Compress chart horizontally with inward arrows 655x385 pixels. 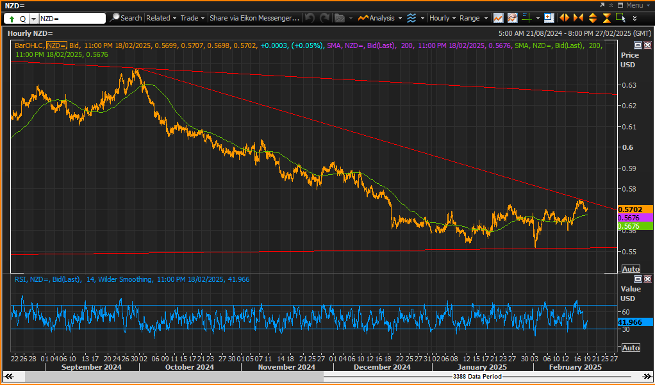578,18
